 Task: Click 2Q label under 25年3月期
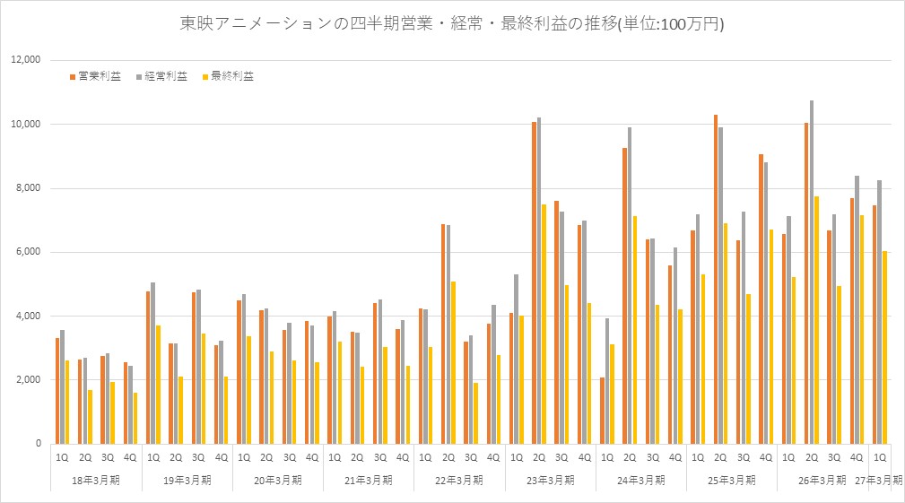[x=719, y=457]
